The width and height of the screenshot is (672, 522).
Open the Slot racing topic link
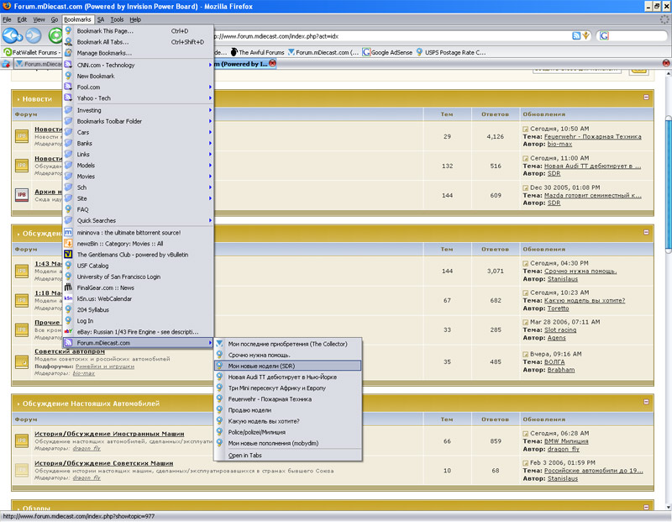pyautogui.click(x=560, y=330)
